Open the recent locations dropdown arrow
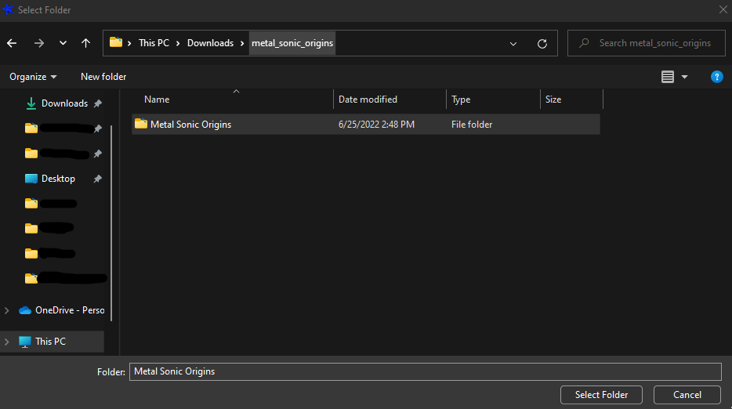732x409 pixels. click(63, 43)
